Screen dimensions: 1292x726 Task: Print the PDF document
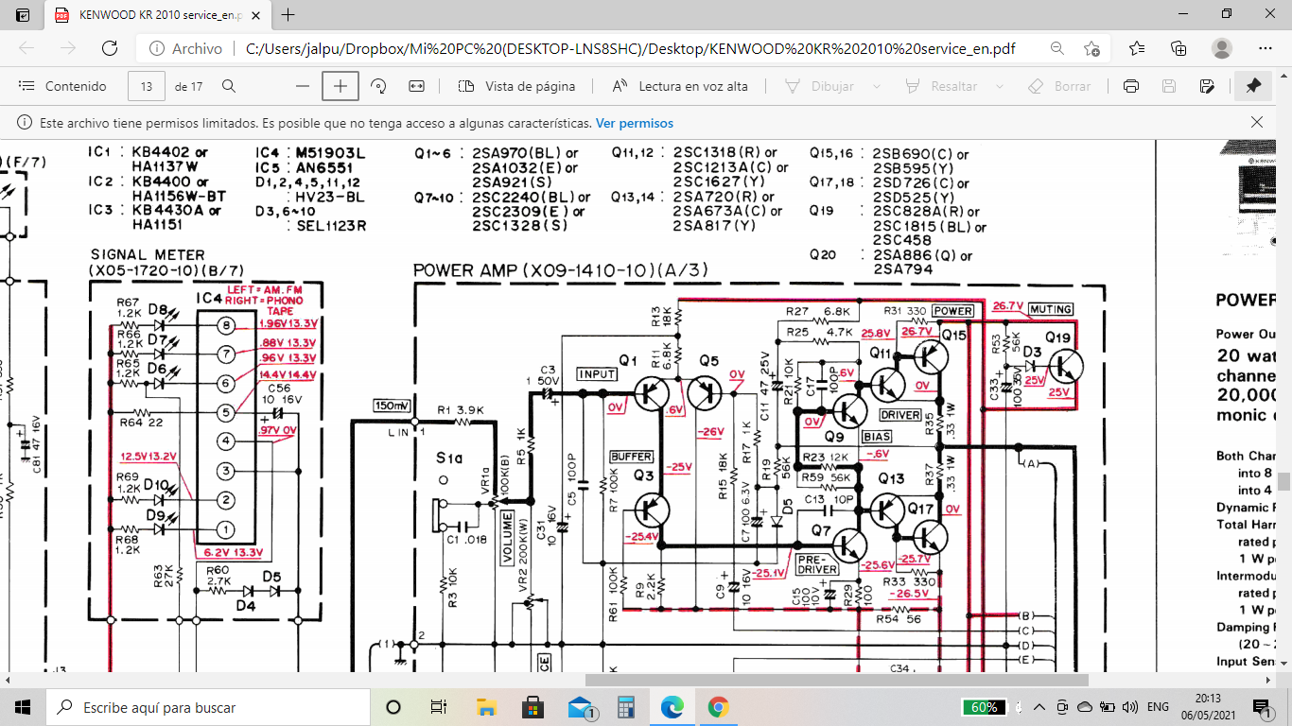click(1130, 86)
